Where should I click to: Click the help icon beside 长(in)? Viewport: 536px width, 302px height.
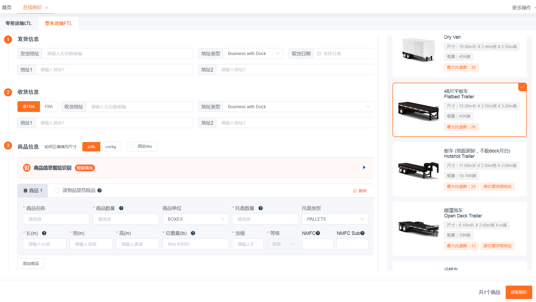click(x=44, y=233)
